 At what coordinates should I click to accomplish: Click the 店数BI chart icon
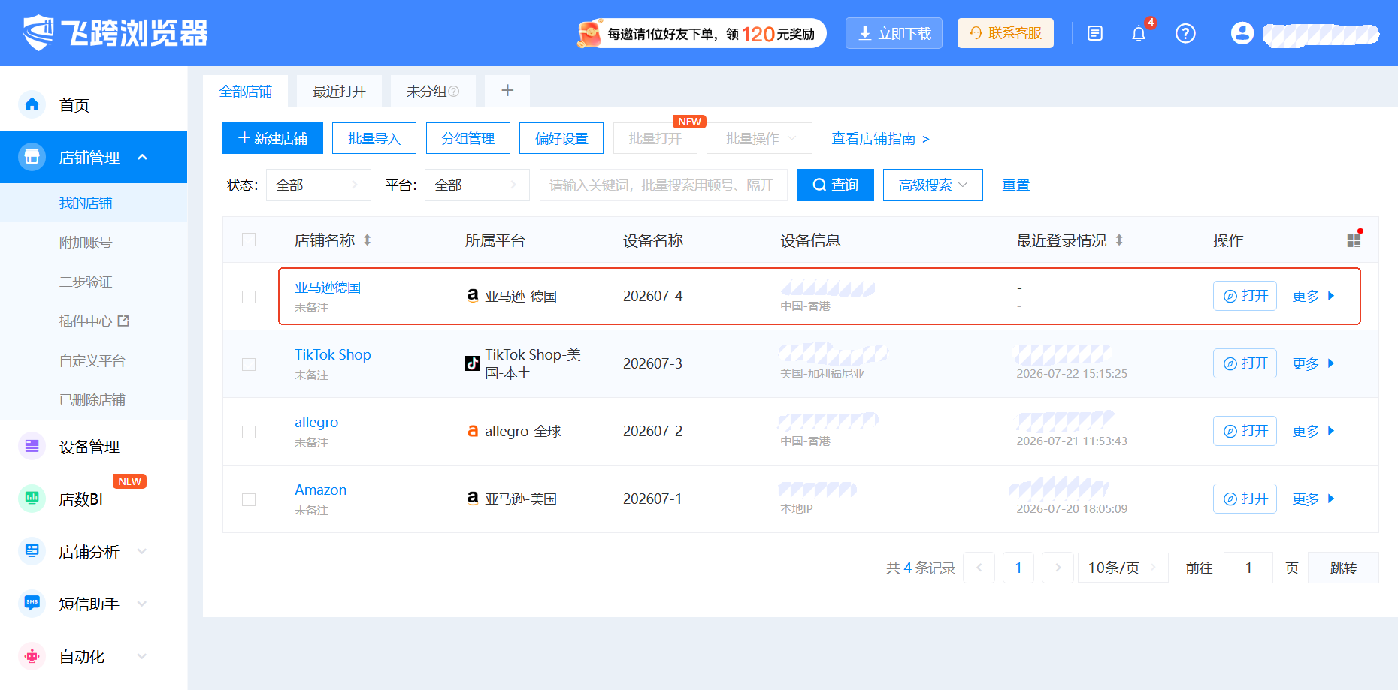[x=32, y=499]
